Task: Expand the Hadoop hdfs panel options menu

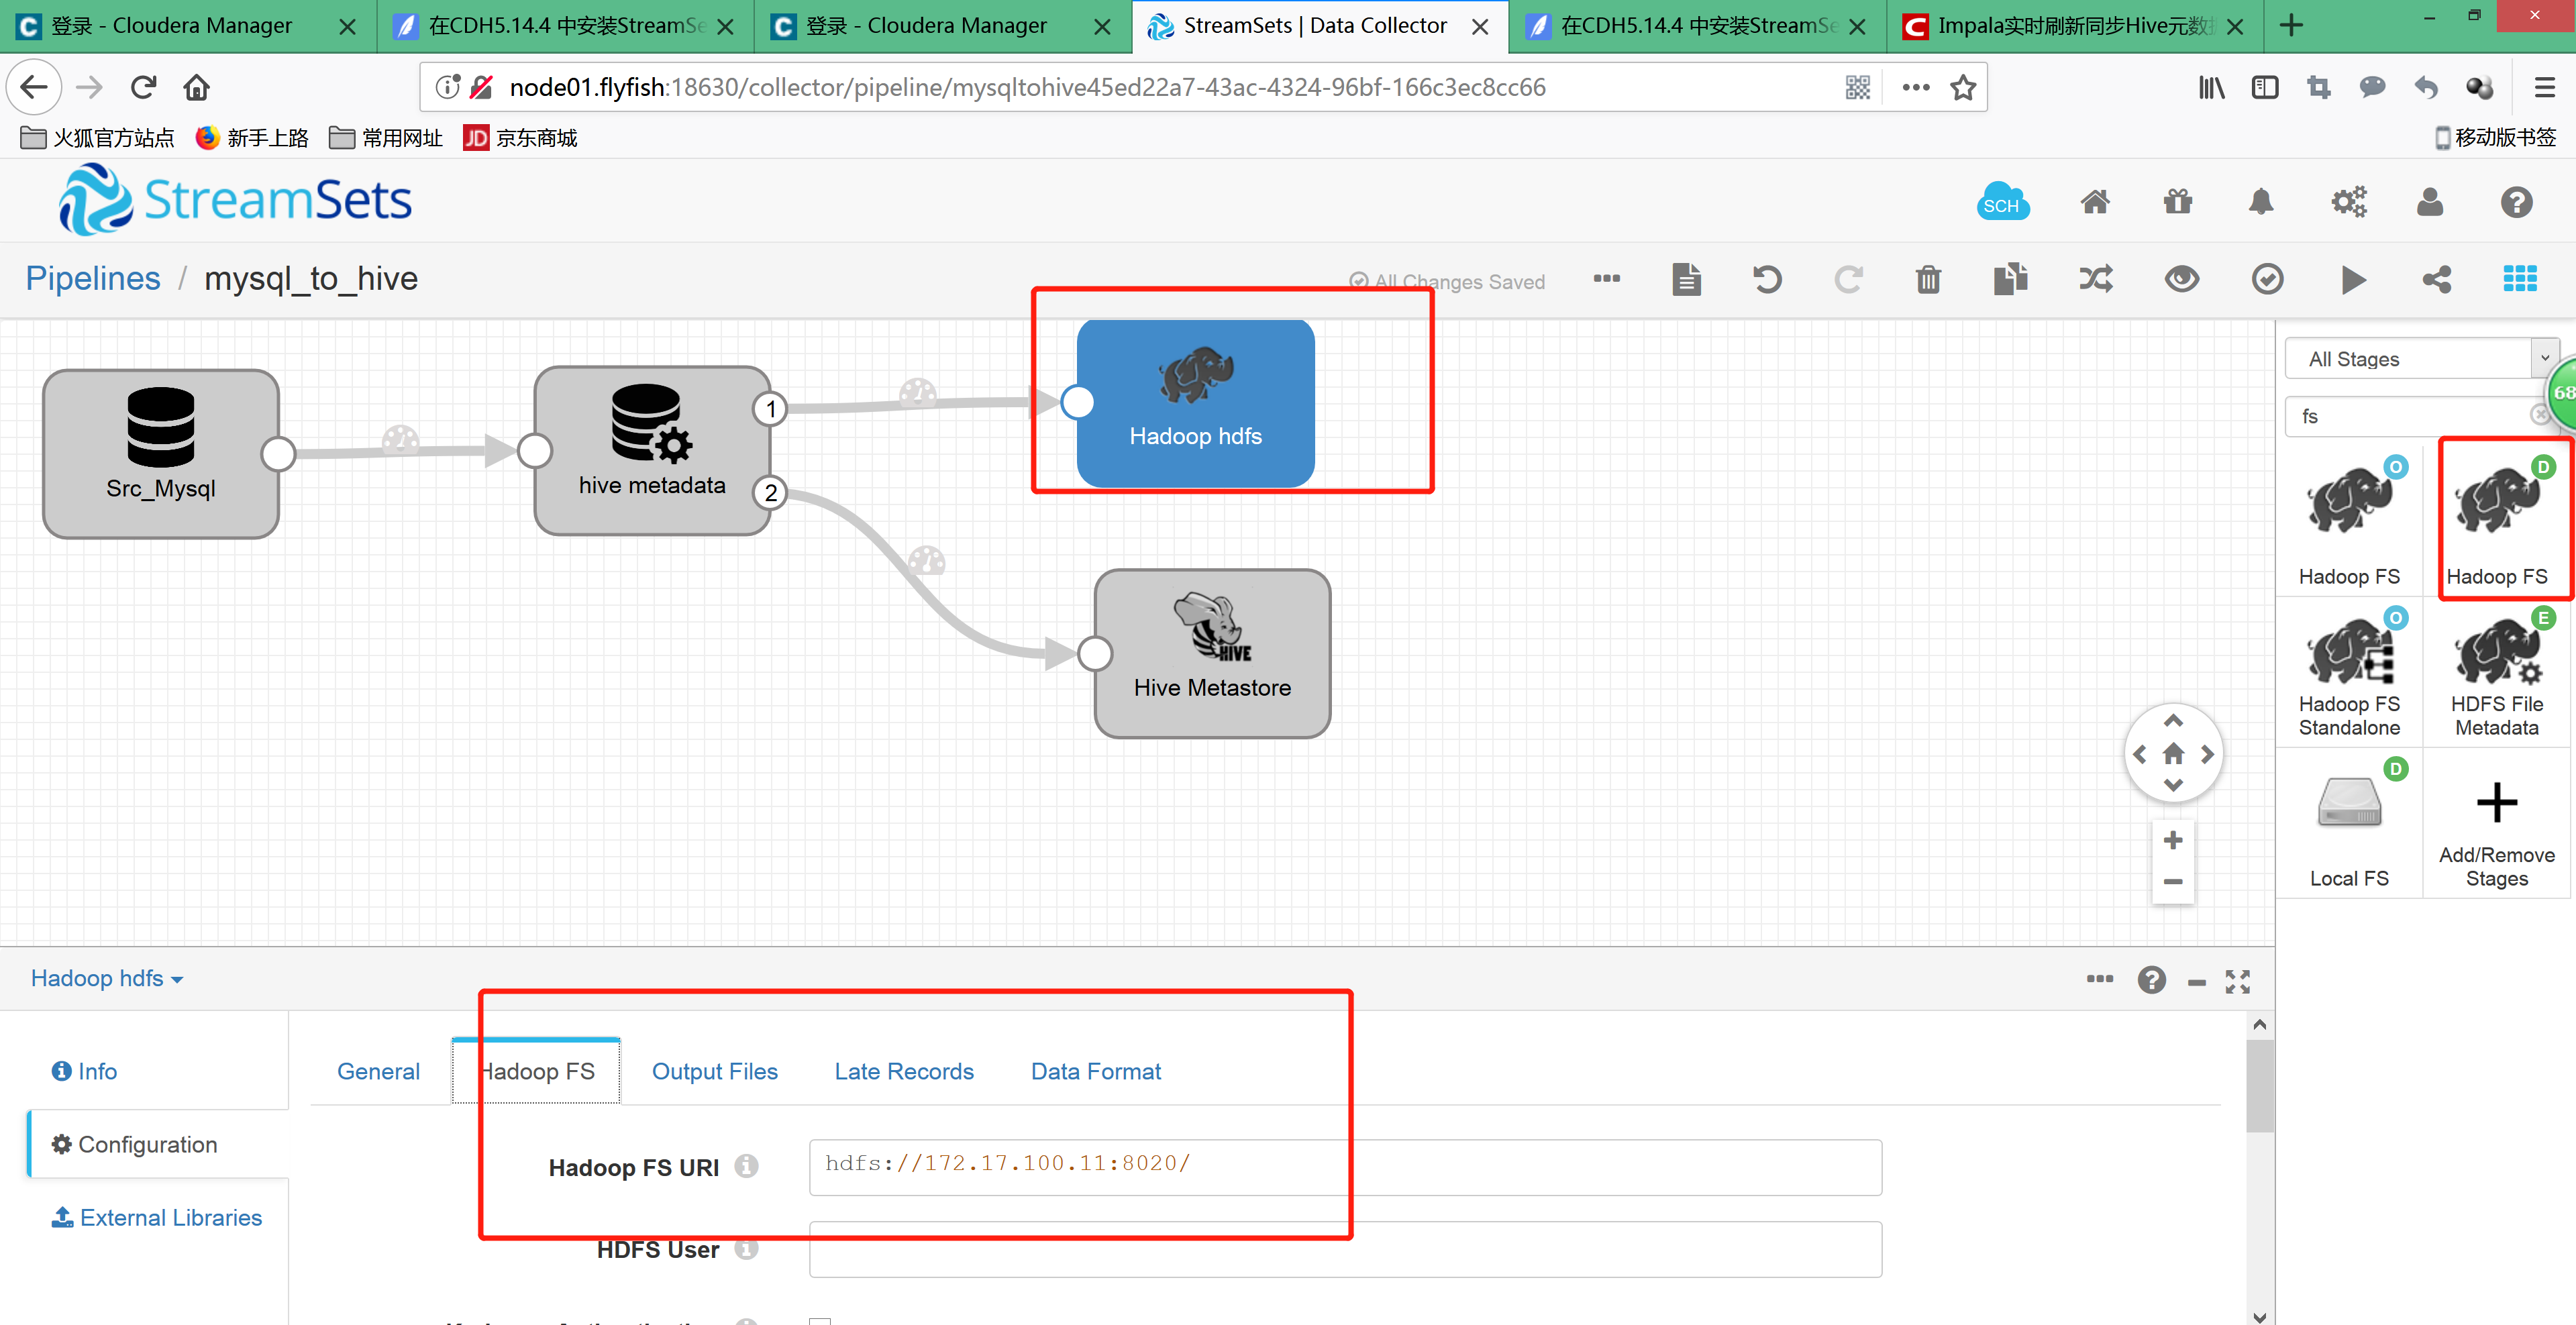Action: pyautogui.click(x=2101, y=979)
